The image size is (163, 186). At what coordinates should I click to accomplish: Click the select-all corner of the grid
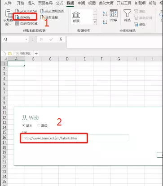tap(4, 59)
